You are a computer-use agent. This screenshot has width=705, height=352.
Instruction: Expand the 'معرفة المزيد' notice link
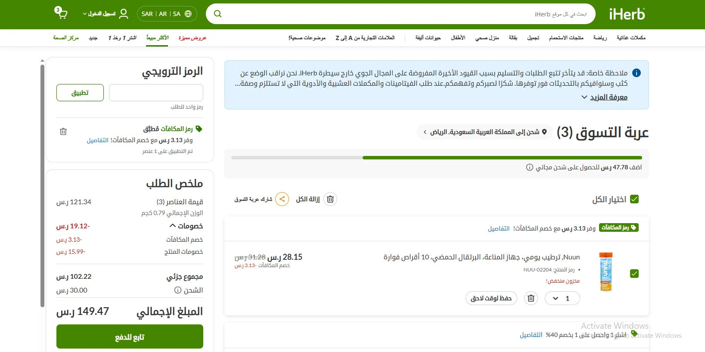click(x=604, y=97)
